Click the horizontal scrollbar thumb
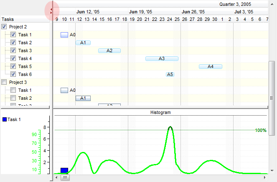277x182 pixels. 66,177
